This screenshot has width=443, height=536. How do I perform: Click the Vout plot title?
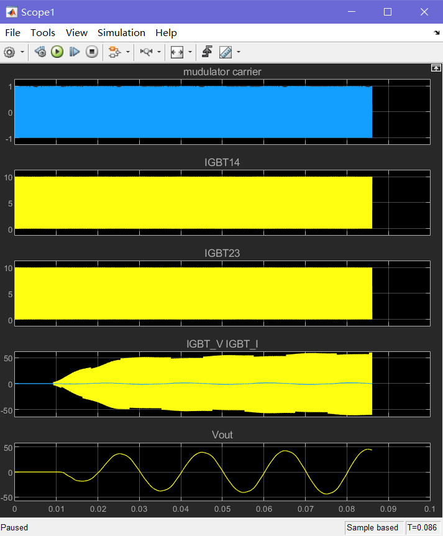pos(222,435)
